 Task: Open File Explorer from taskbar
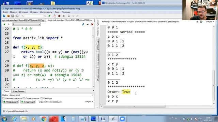[24, 119]
